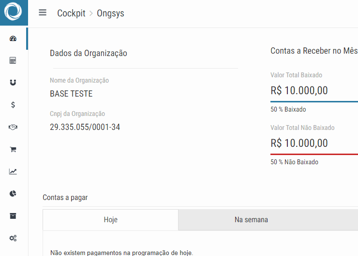This screenshot has height=256, width=358.
Task: Click the Cockpit breadcrumb link
Action: click(71, 13)
